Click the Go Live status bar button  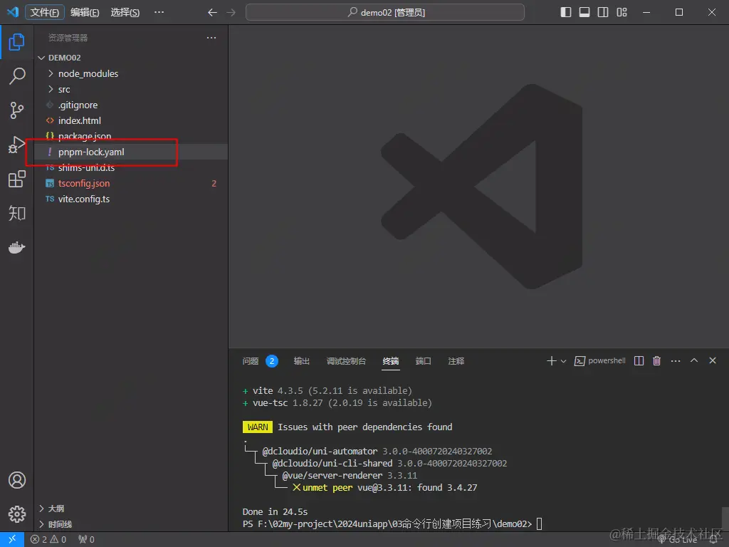[x=678, y=540]
